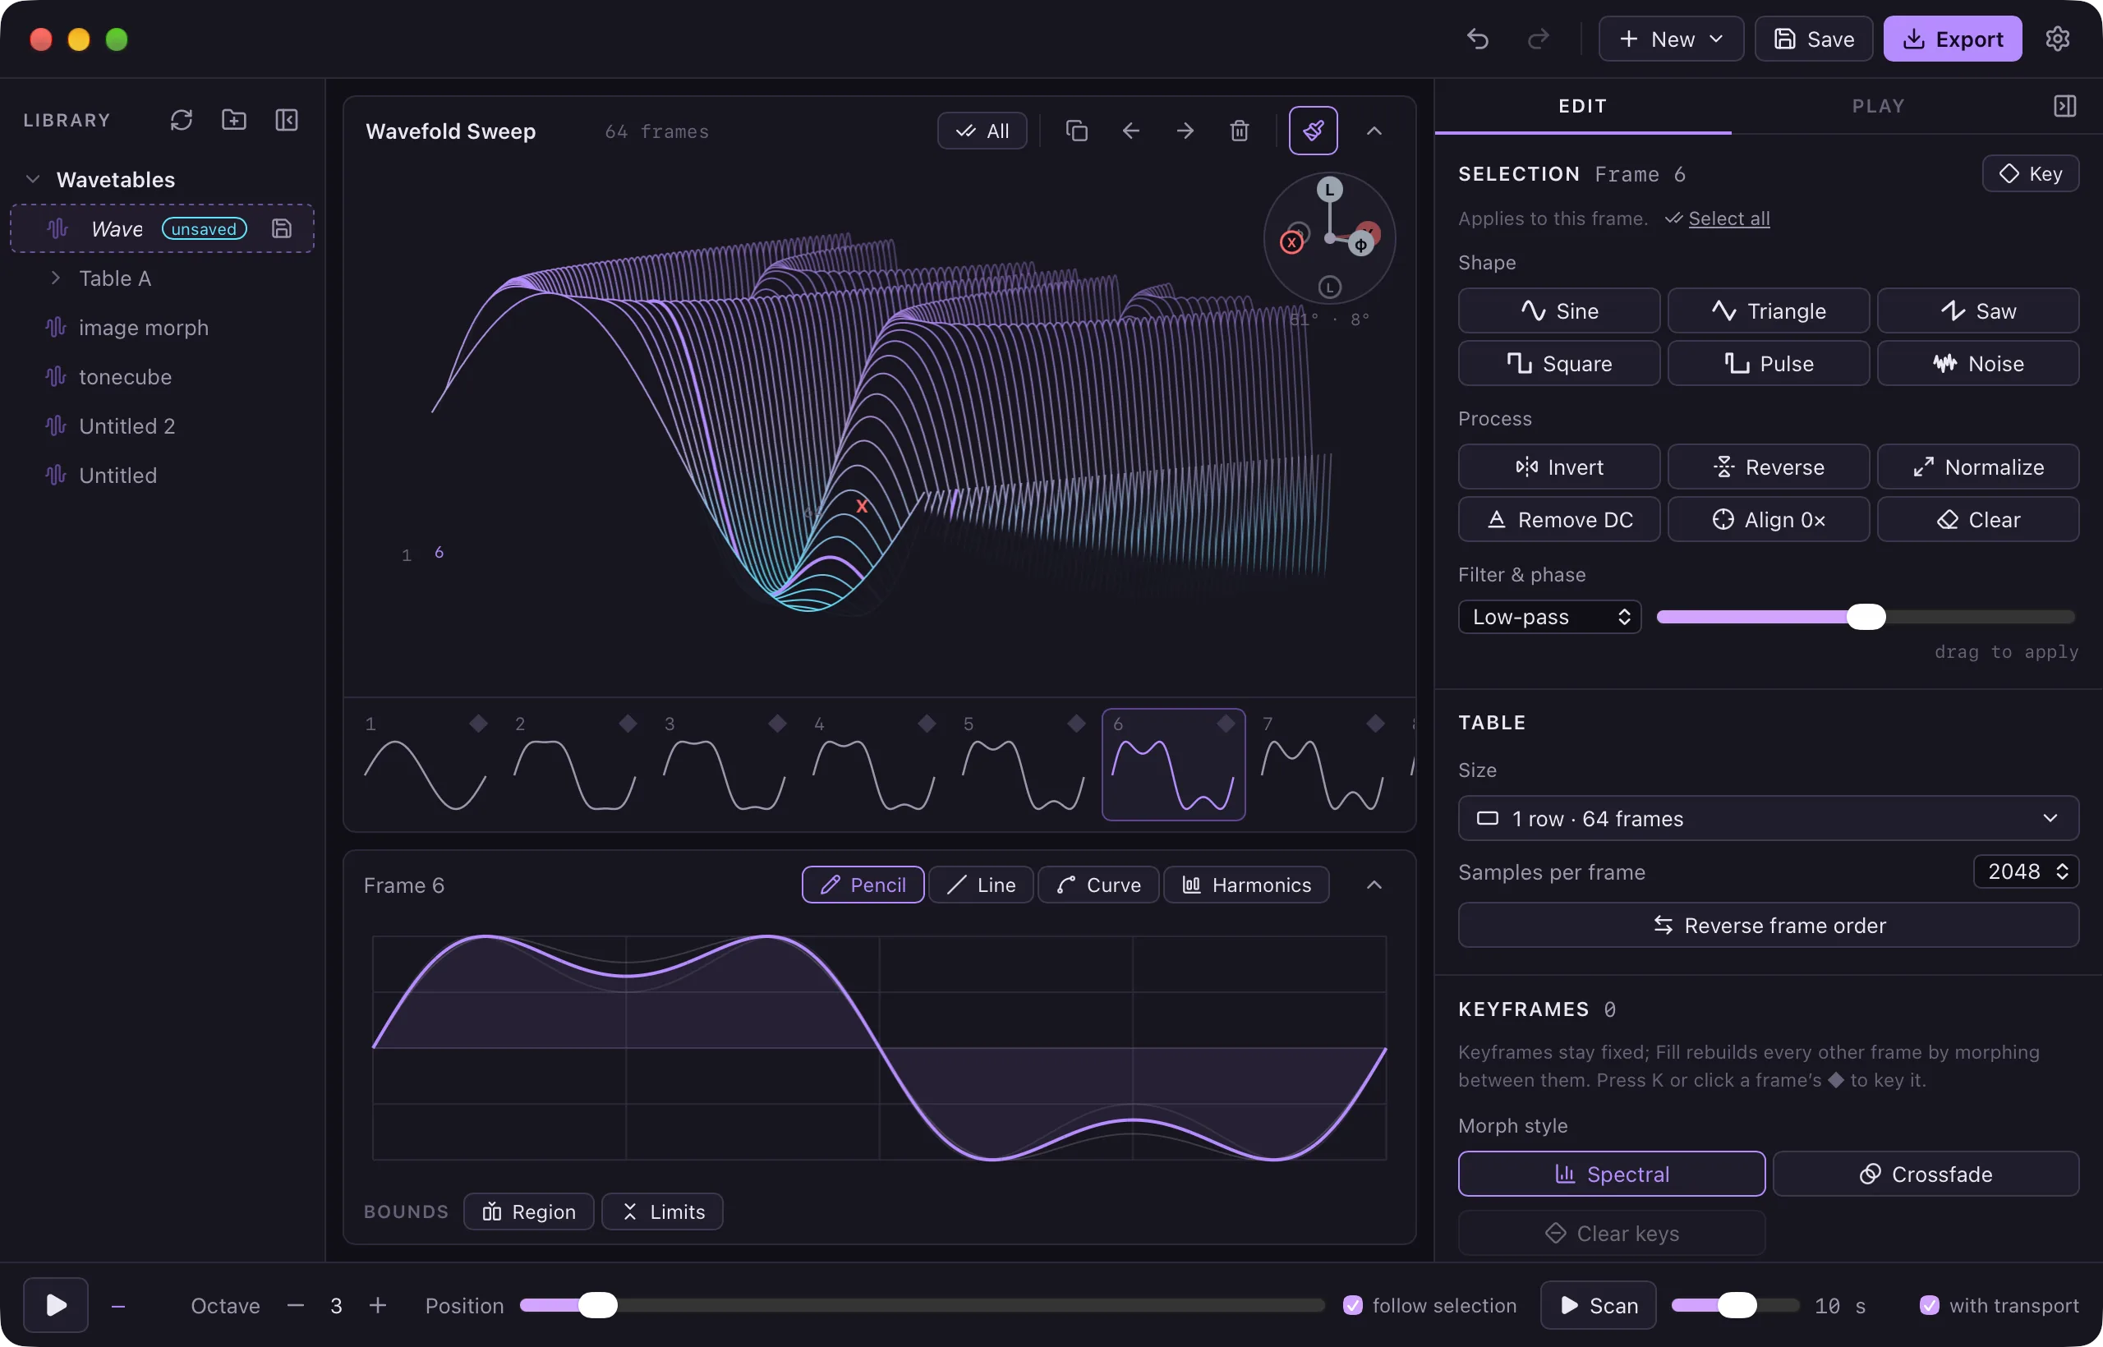This screenshot has height=1347, width=2103.
Task: Refresh the library list
Action: pyautogui.click(x=181, y=120)
